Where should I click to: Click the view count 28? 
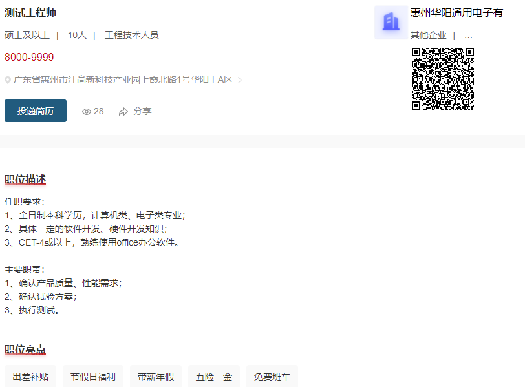[x=99, y=111]
